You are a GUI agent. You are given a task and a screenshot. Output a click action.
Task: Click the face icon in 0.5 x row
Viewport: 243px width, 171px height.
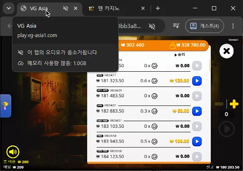point(155,141)
